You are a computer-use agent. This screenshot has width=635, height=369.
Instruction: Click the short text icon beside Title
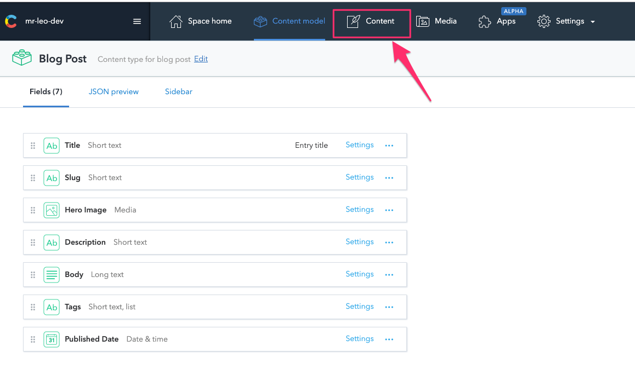(x=51, y=145)
